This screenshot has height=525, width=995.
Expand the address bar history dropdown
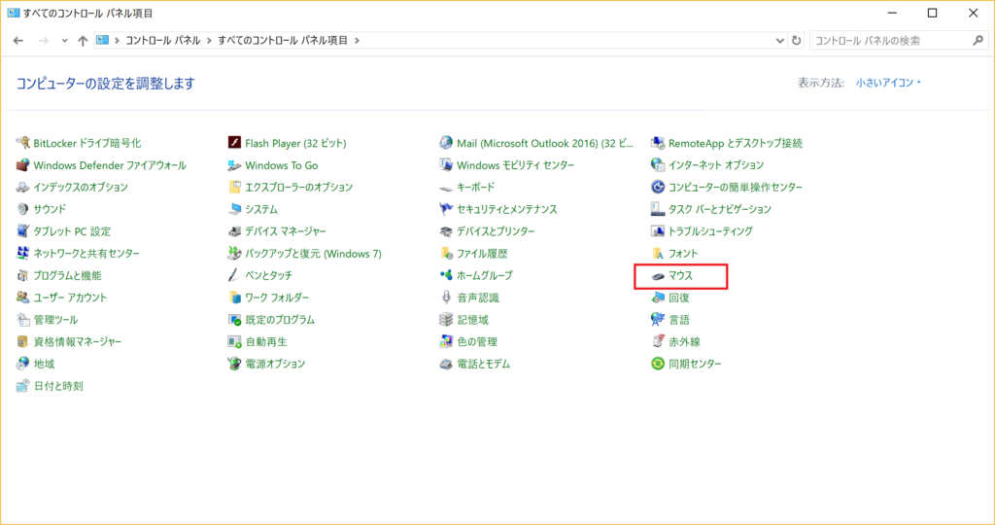click(x=780, y=41)
